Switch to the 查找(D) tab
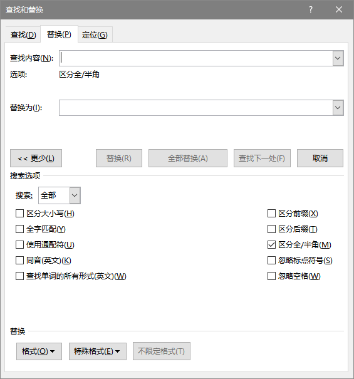 23,35
